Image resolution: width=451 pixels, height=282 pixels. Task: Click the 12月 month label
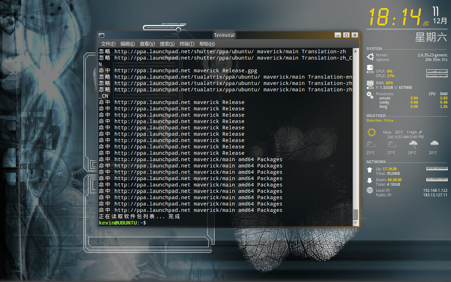[x=440, y=21]
